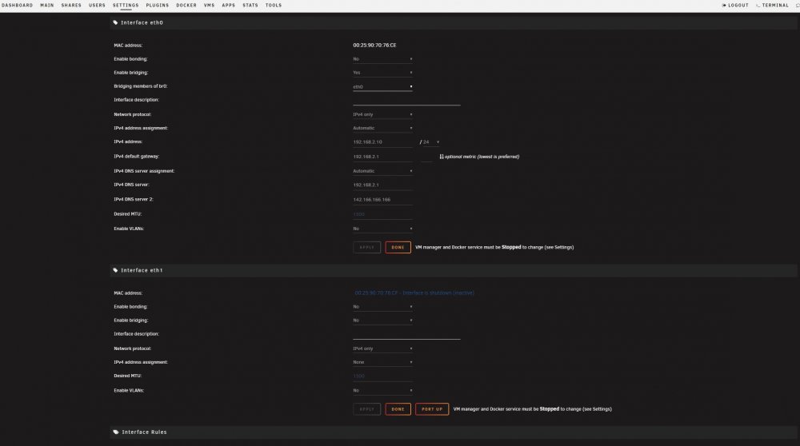800x446 pixels.
Task: Change eth0 IPv4 address assignment dropdown
Action: pos(382,128)
